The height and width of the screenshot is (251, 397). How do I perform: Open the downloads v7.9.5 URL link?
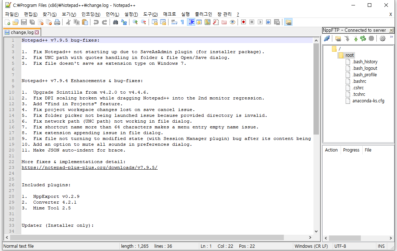click(89, 168)
